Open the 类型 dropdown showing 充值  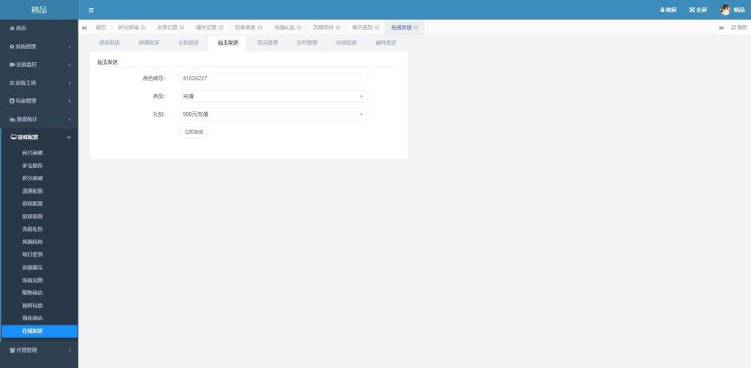pos(273,96)
